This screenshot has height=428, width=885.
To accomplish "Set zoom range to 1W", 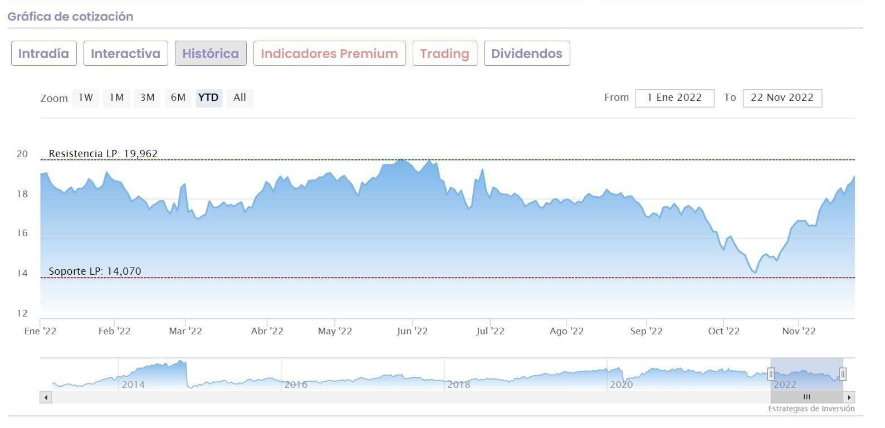I will [85, 98].
